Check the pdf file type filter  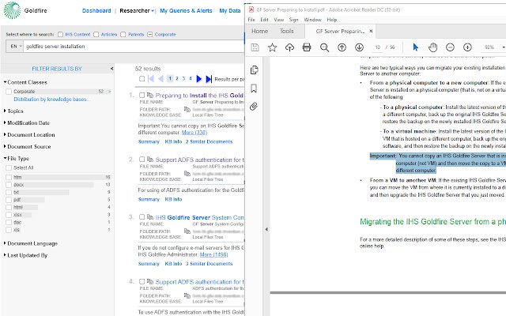[x=9, y=200]
